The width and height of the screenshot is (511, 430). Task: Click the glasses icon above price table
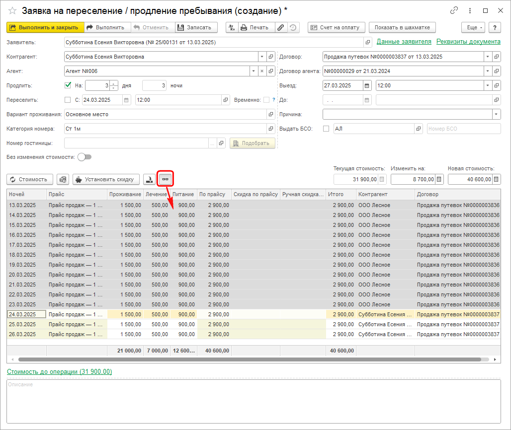pos(165,179)
